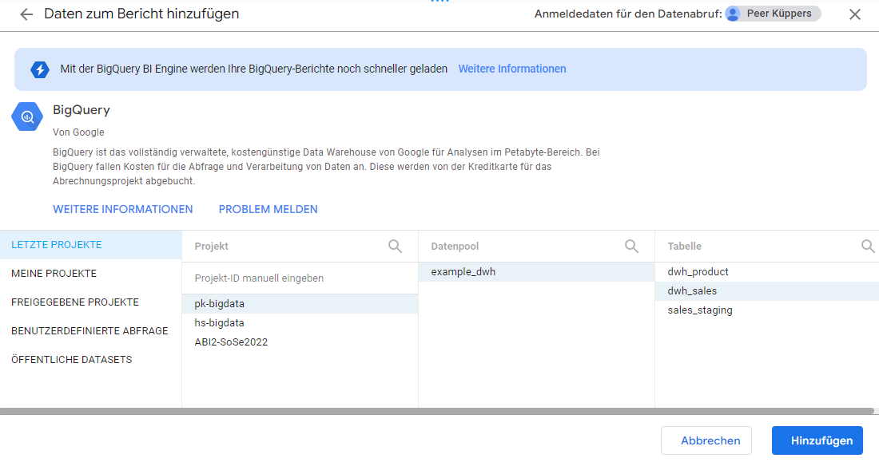Click WEITERE INFORMATIONEN below the description
Screen dimensions: 879x462
click(123, 209)
